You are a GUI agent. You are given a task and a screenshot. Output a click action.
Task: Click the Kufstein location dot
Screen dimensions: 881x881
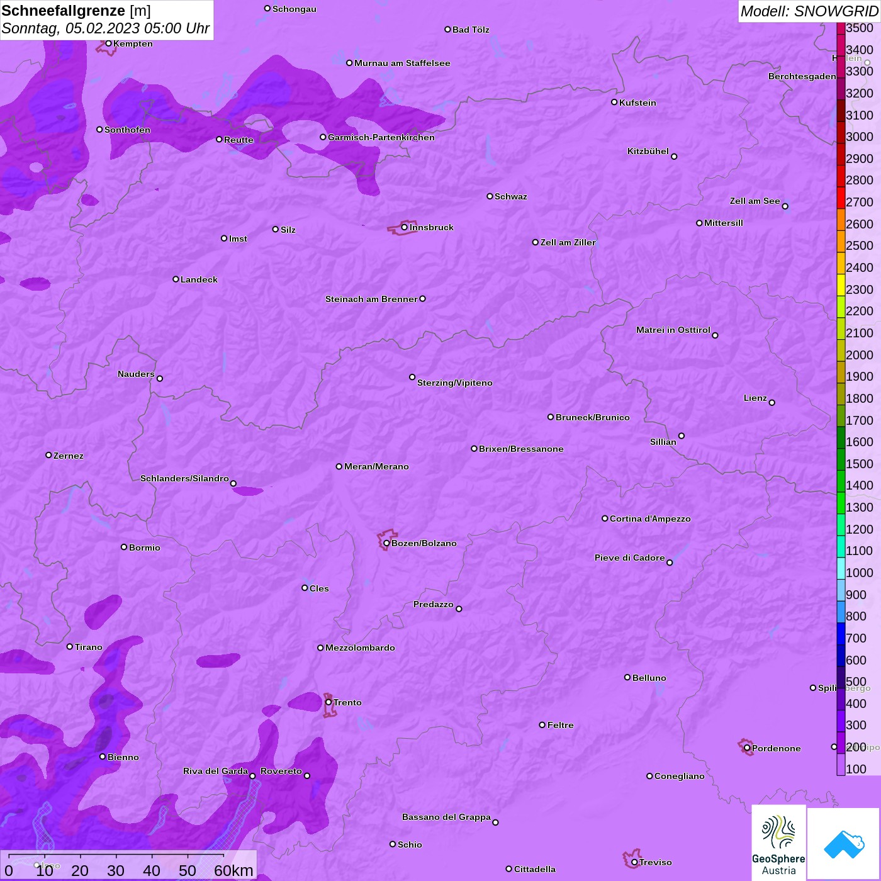click(614, 102)
